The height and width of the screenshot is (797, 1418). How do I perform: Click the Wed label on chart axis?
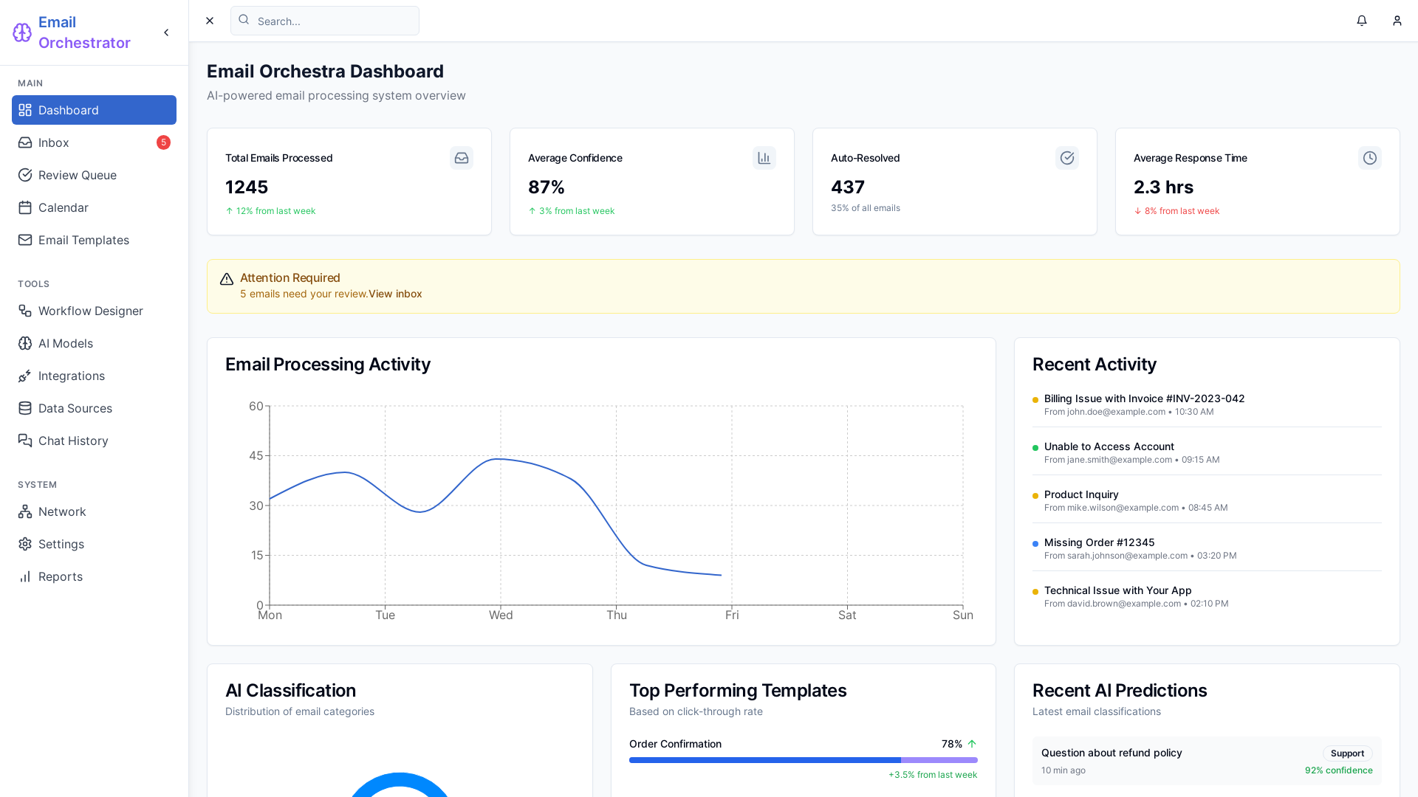[x=501, y=615]
